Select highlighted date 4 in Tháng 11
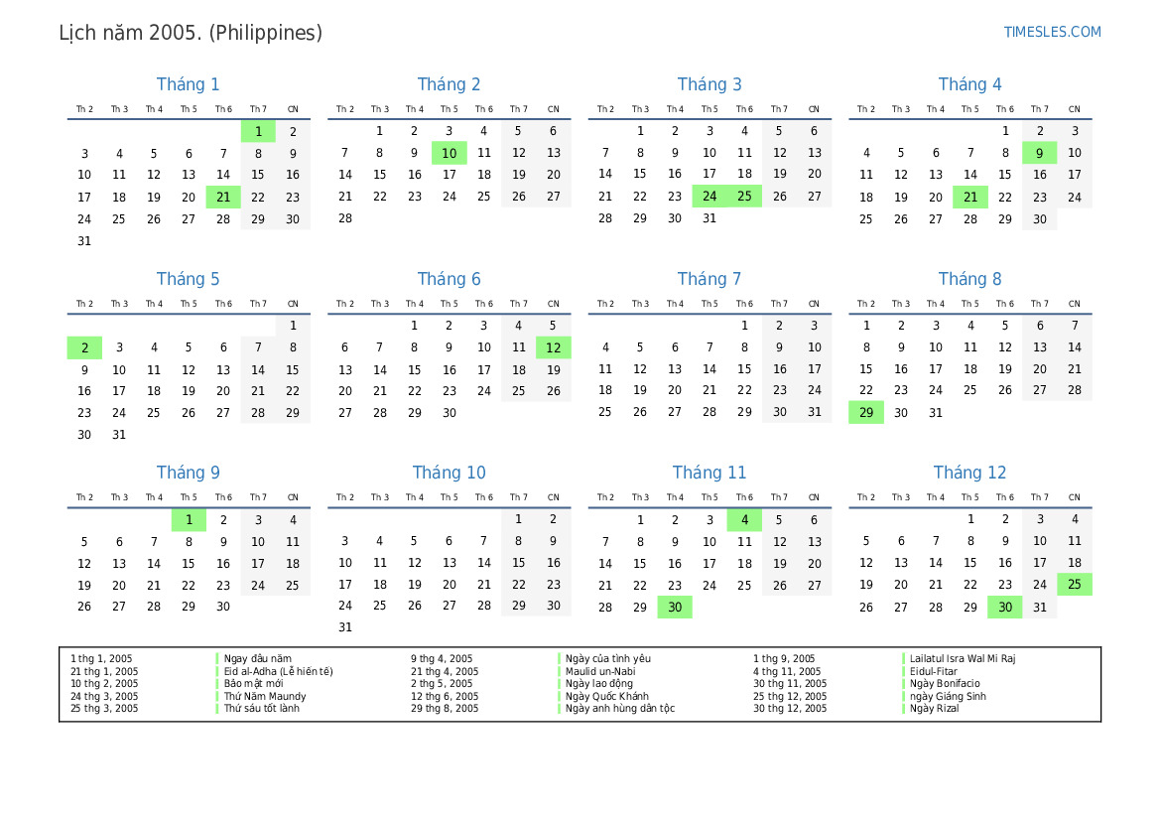Screen dimensions: 1160x821 (x=744, y=519)
